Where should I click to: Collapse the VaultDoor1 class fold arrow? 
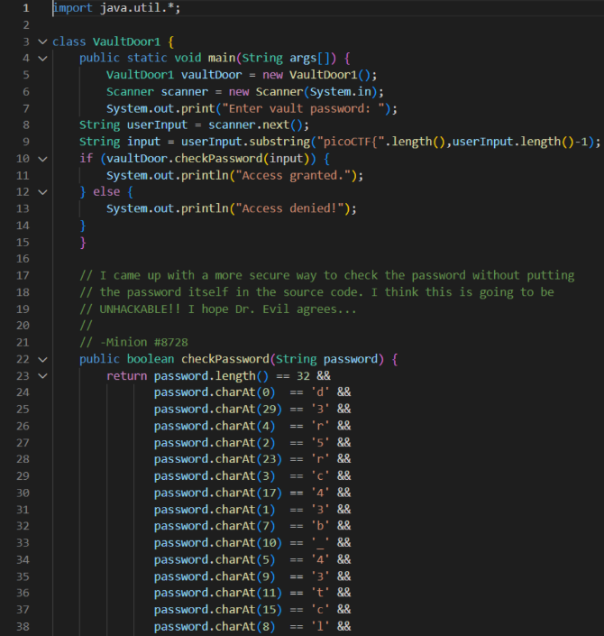42,41
